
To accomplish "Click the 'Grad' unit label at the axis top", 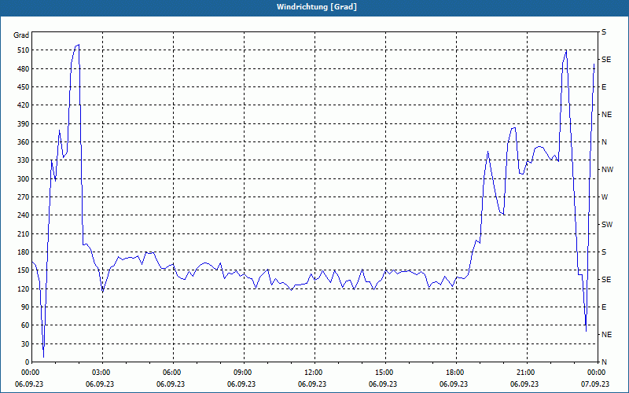I will click(21, 35).
